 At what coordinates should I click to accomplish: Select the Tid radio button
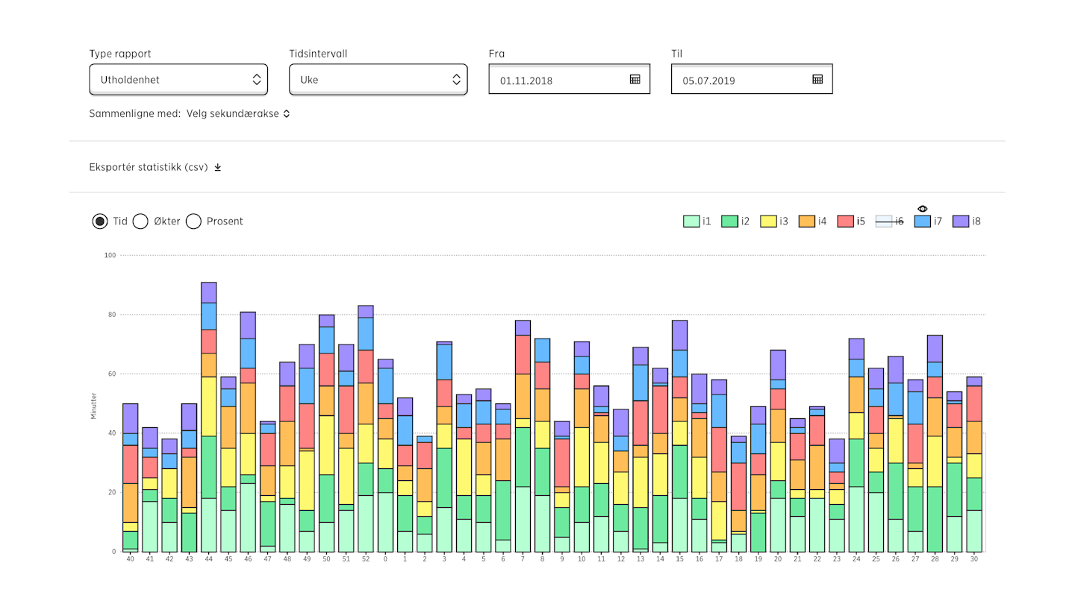[100, 221]
